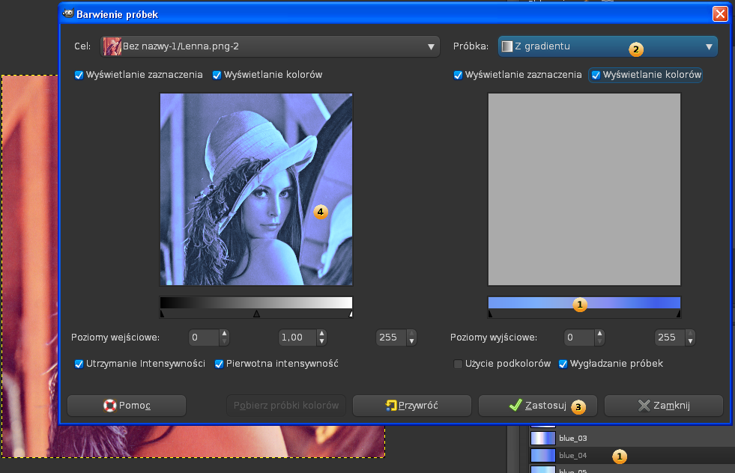
Task: Close the Barwienie próbek dialog window
Action: 720,14
